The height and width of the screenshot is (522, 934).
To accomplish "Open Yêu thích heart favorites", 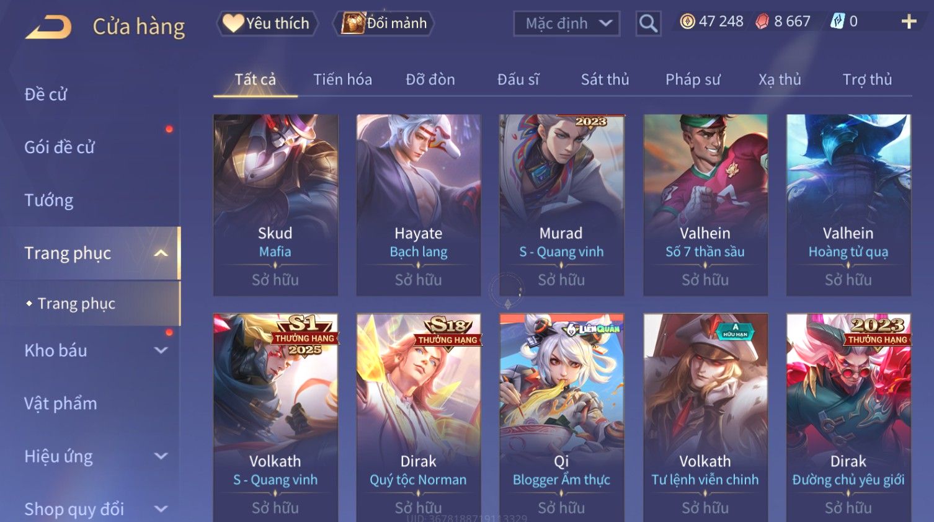I will (267, 24).
